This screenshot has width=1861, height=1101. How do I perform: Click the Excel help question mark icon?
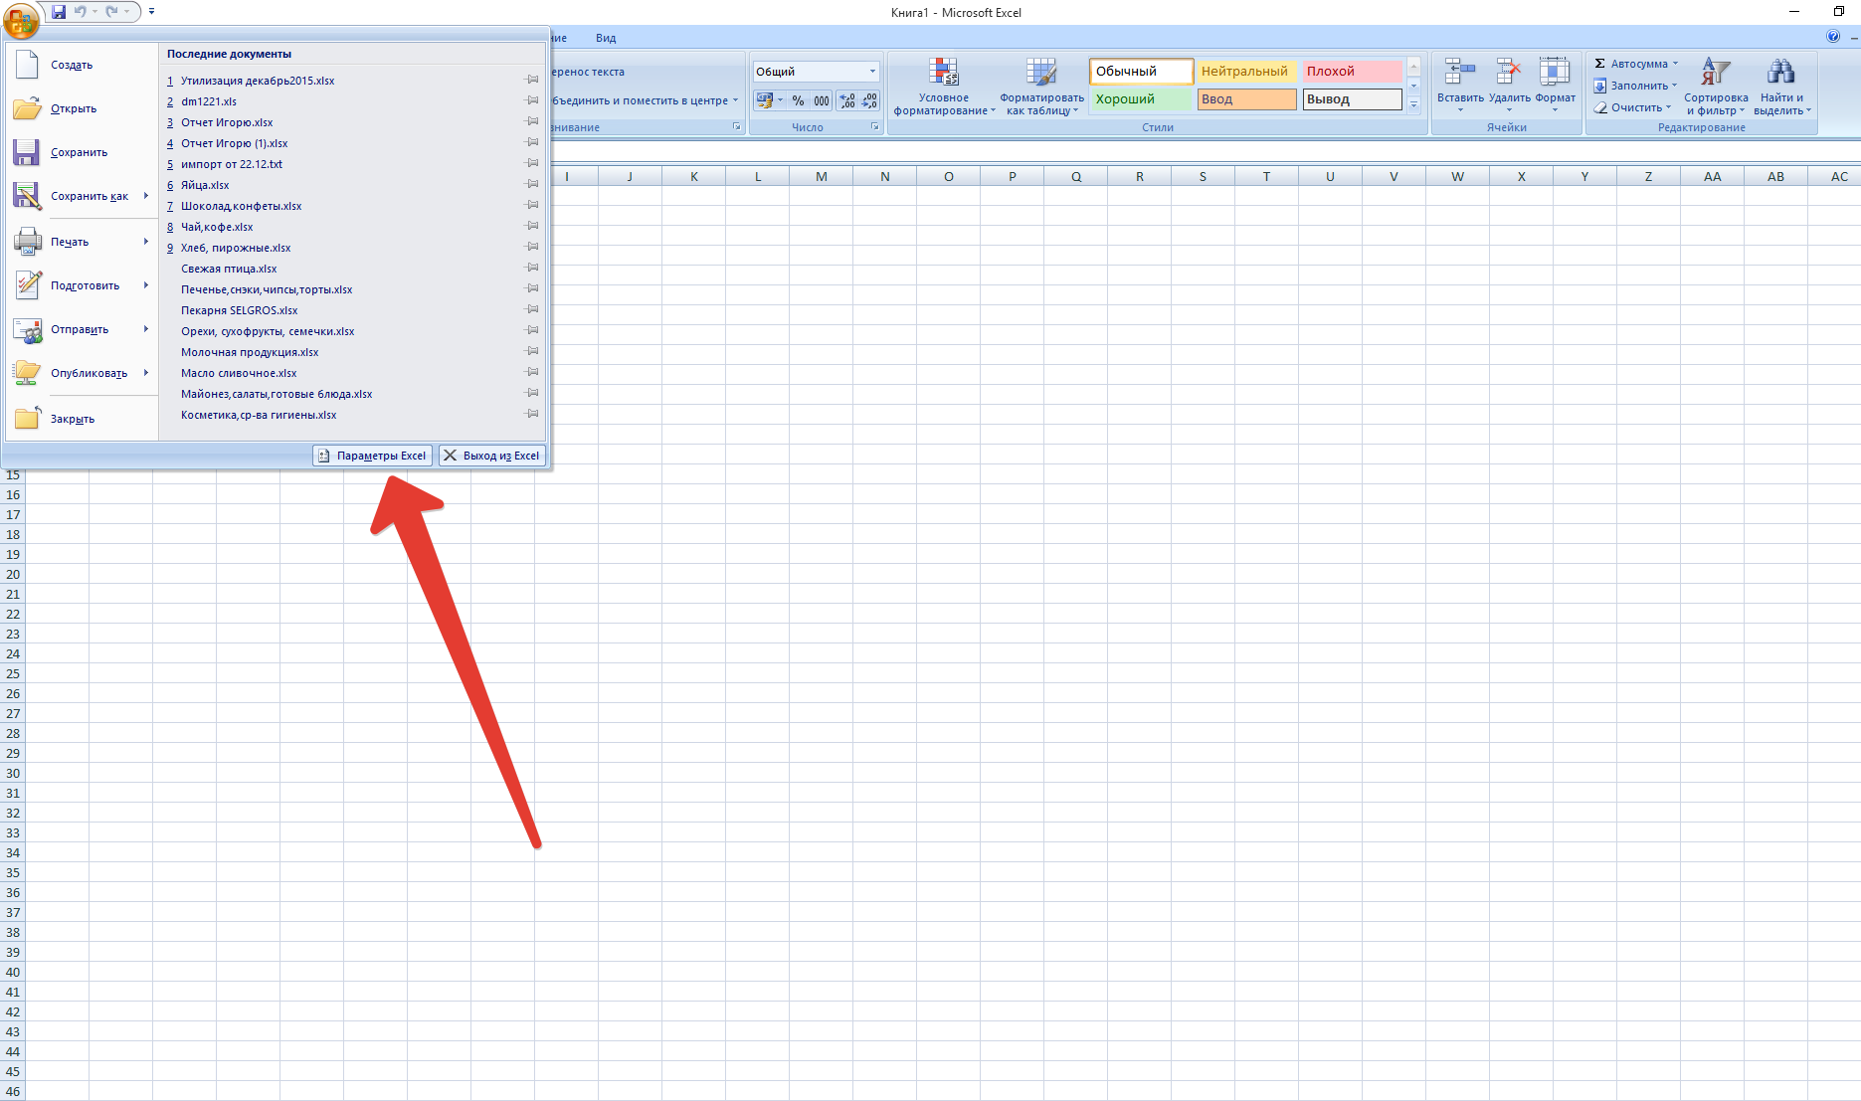tap(1833, 36)
